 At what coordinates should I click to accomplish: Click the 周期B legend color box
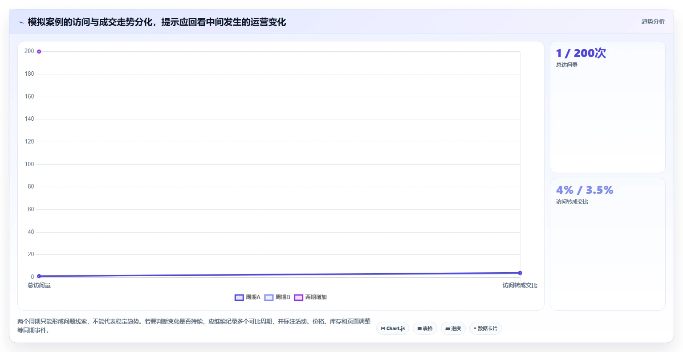(x=269, y=298)
